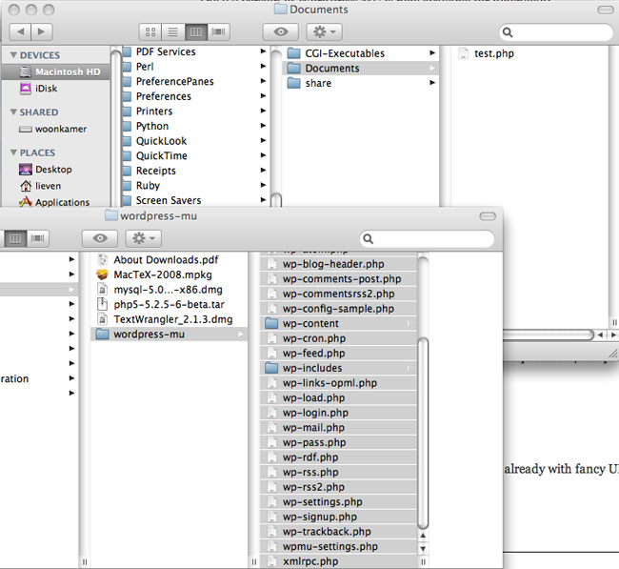This screenshot has width=619, height=569.
Task: Go forward in Documents window
Action: click(42, 31)
